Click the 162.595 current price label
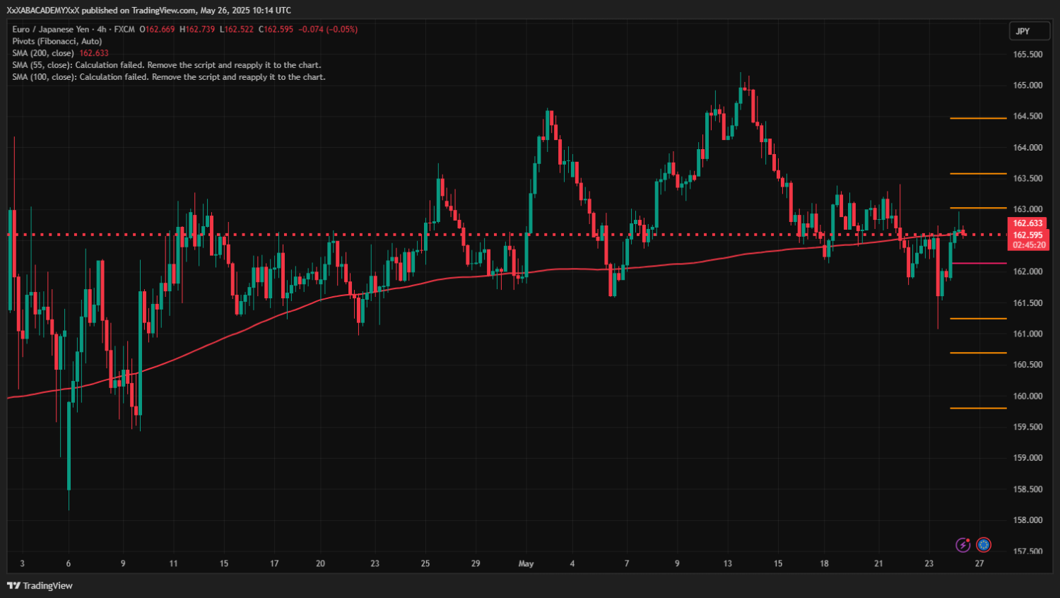The image size is (1060, 598). pos(1027,235)
